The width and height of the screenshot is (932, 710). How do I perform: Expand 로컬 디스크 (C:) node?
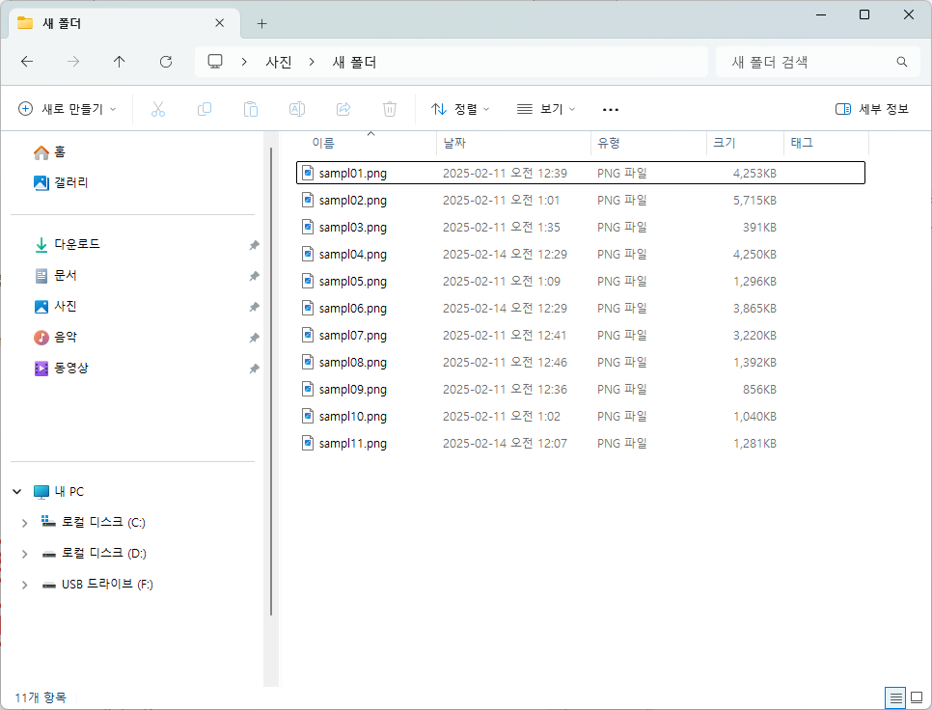tap(24, 523)
